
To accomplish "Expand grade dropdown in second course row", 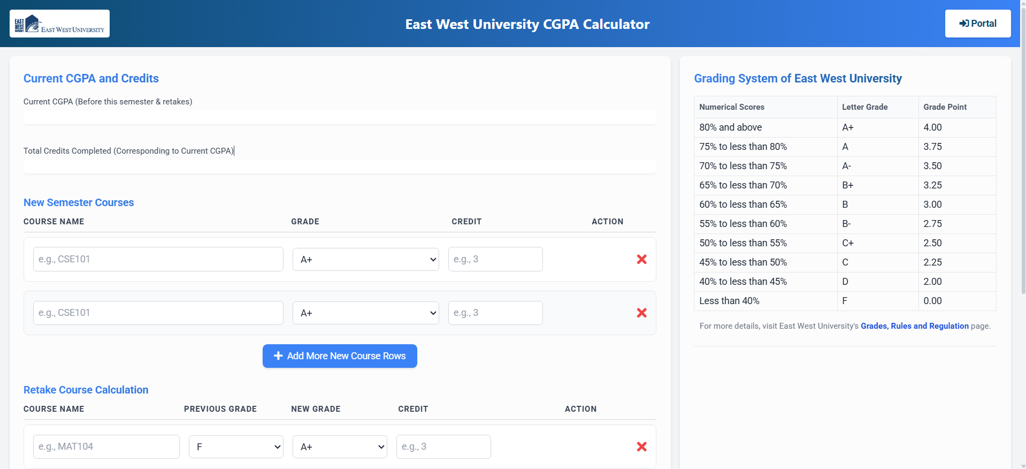I will (365, 313).
